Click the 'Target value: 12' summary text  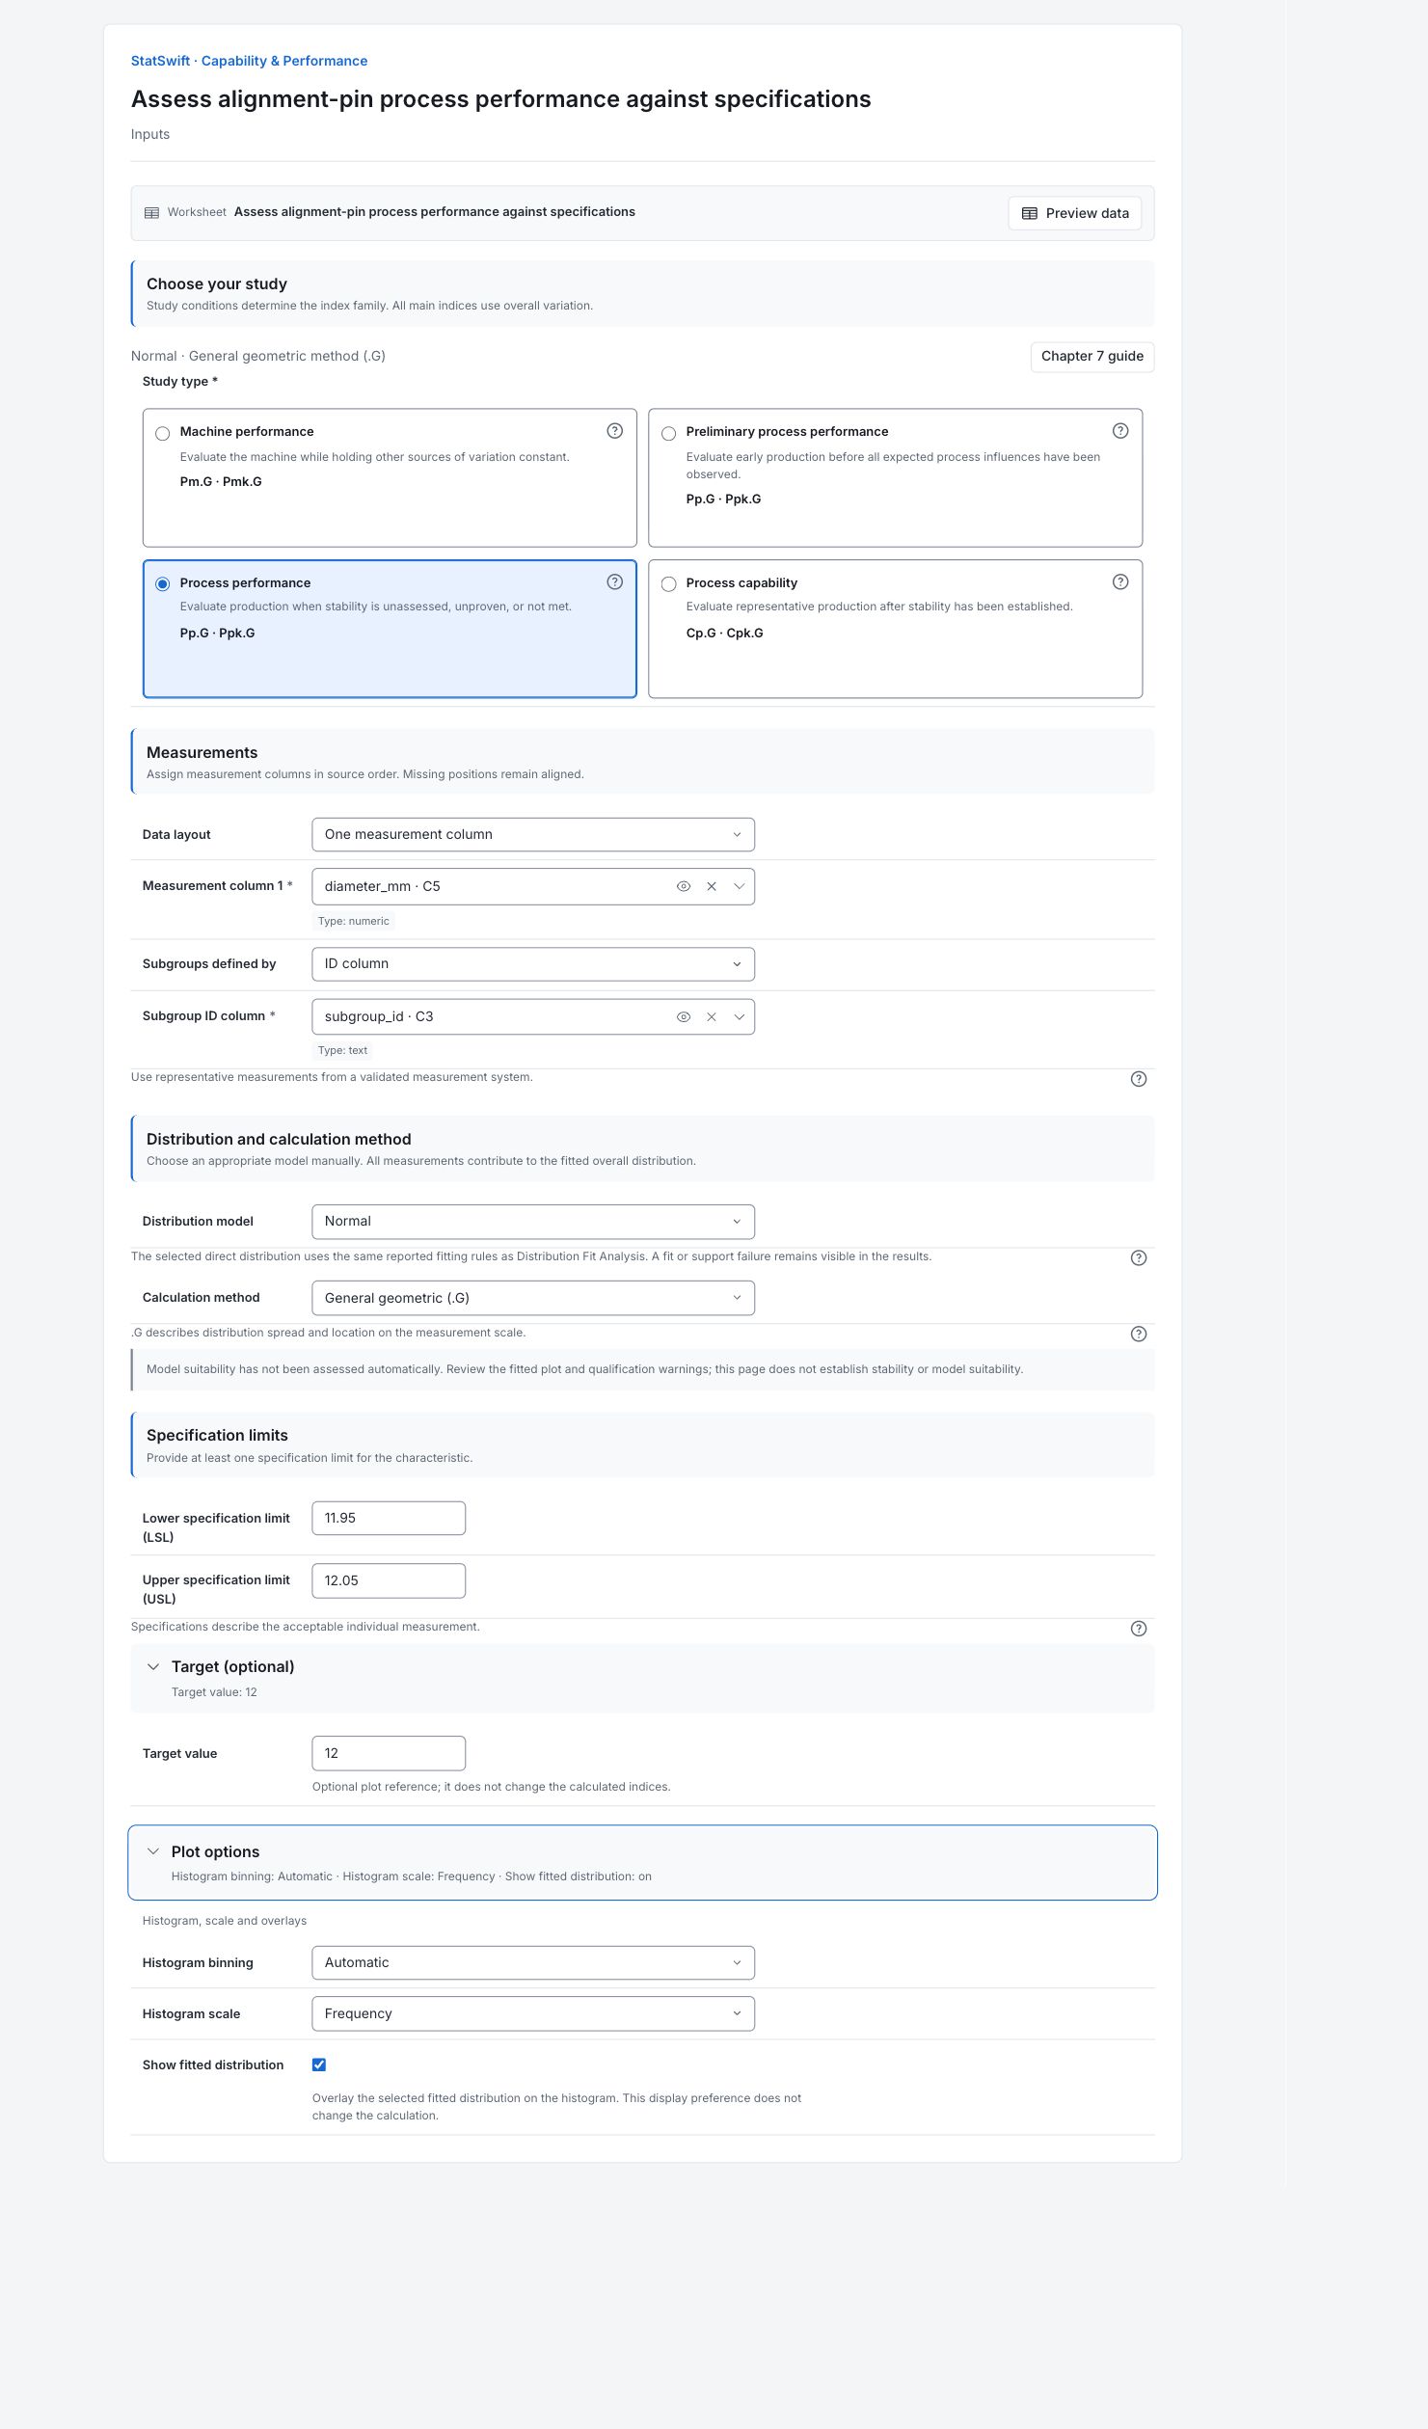(214, 1692)
